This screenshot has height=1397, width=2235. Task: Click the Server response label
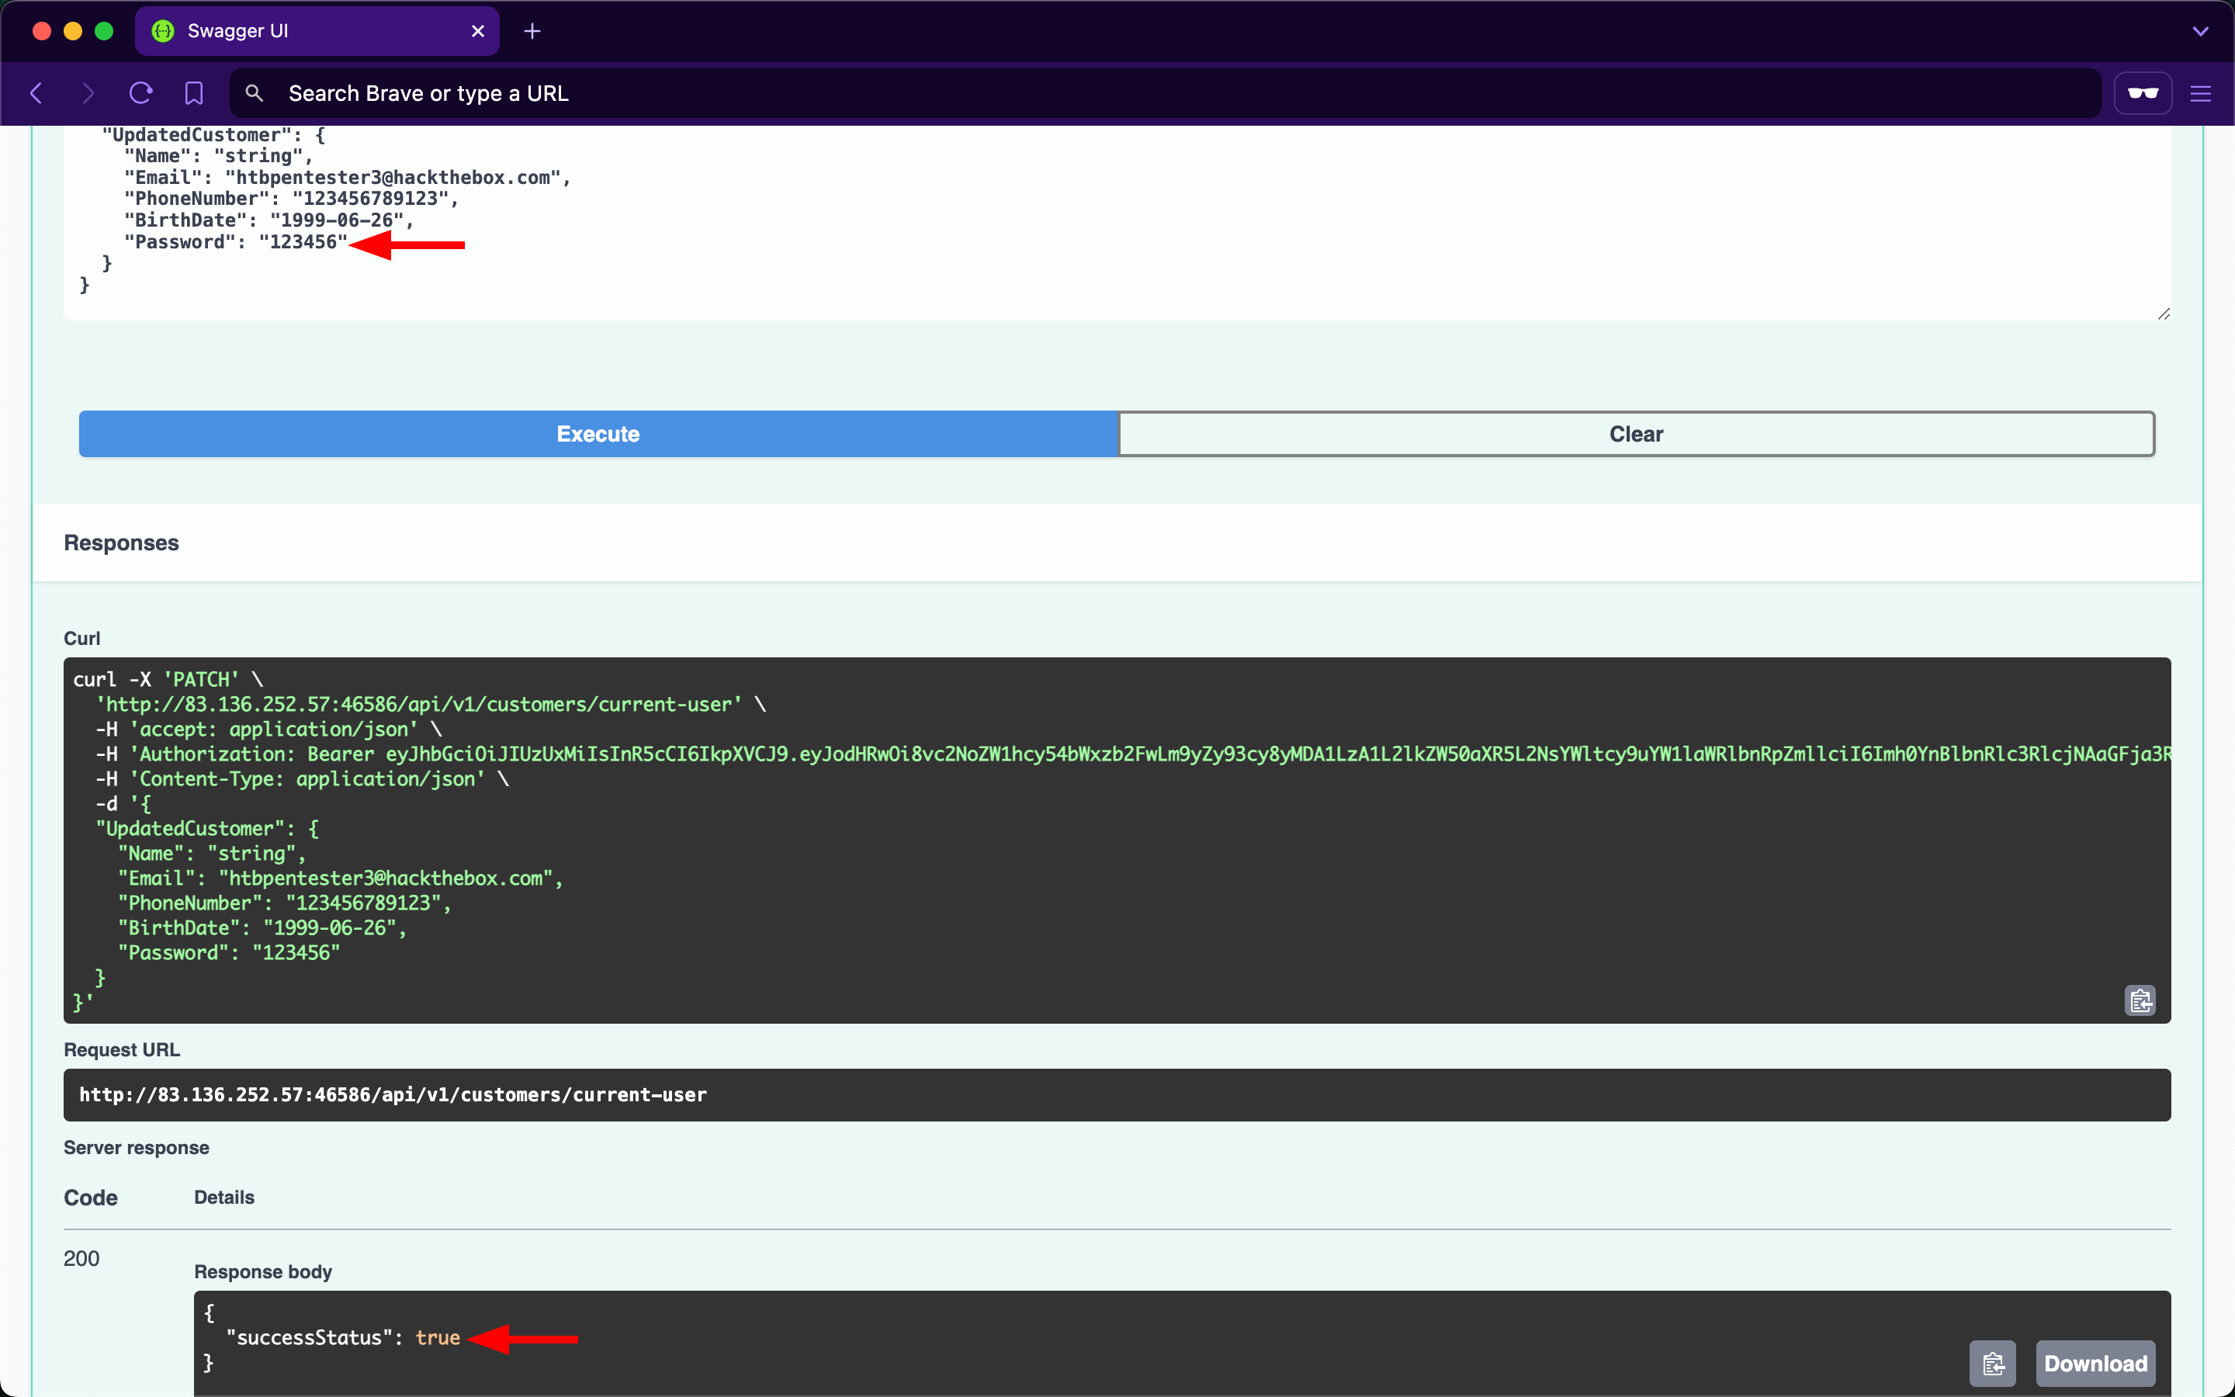pyautogui.click(x=137, y=1148)
